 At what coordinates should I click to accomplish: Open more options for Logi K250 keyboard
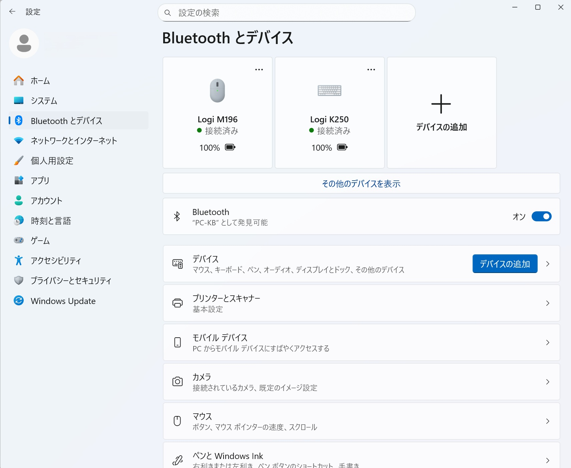pyautogui.click(x=371, y=70)
